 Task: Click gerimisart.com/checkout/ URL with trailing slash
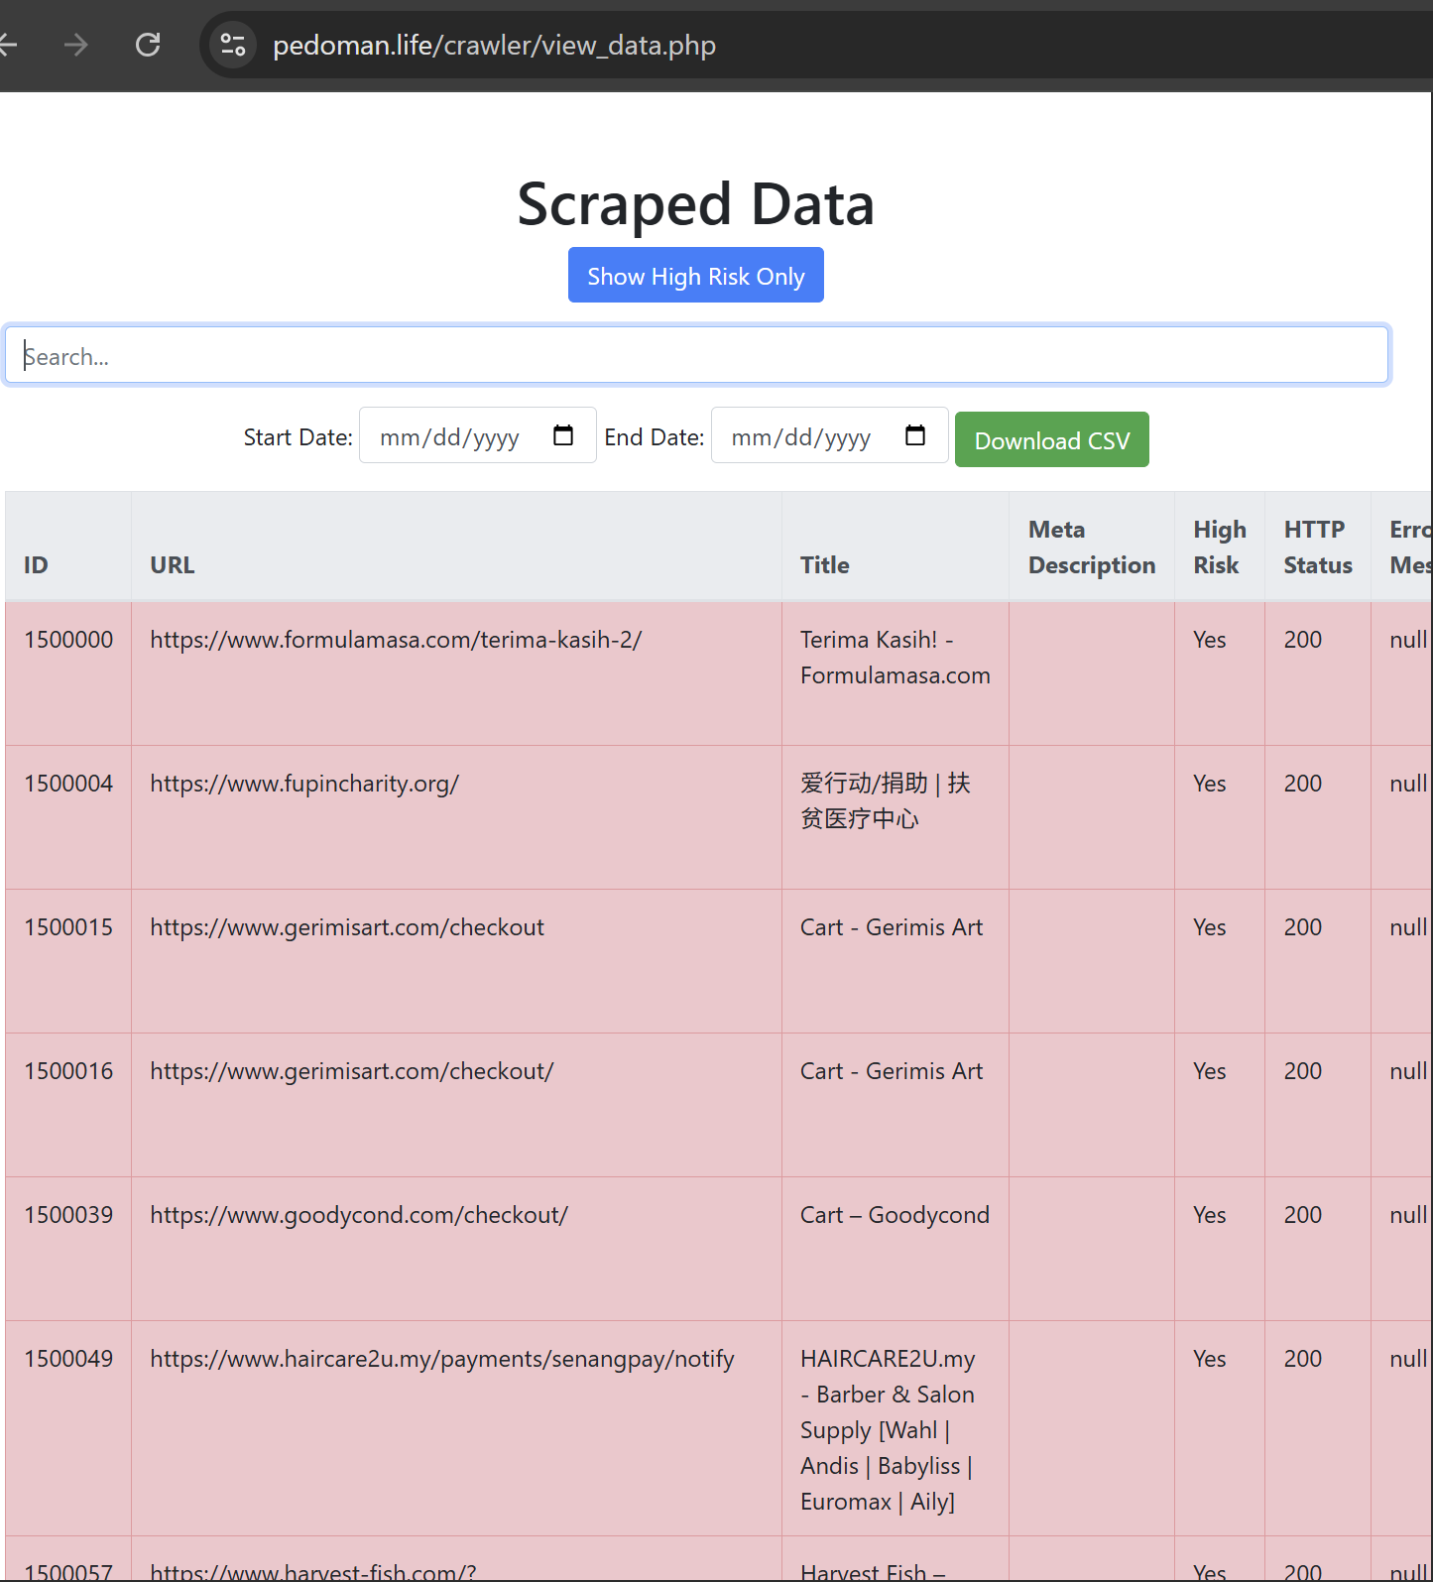(x=352, y=1071)
